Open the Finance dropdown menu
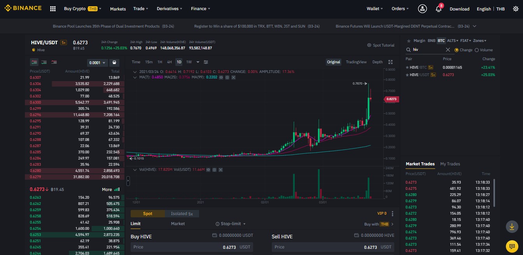This screenshot has width=523, height=255. (x=201, y=9)
